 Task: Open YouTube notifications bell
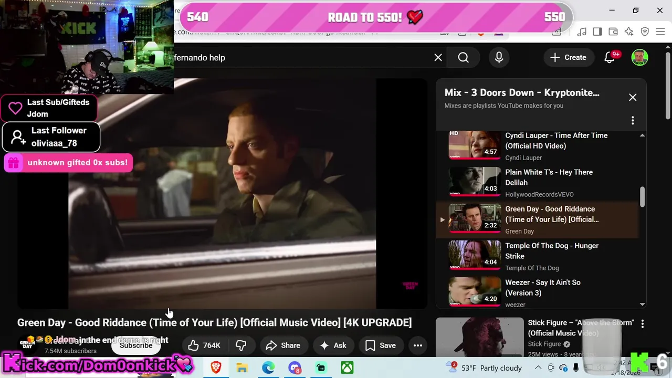tap(610, 58)
